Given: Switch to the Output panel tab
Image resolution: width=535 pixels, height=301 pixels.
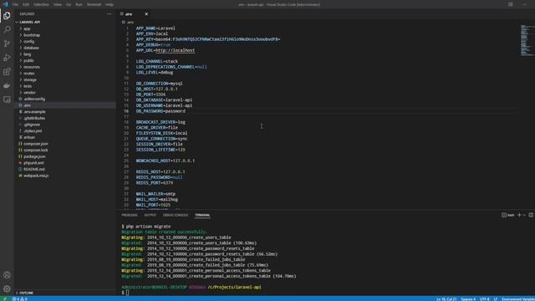Looking at the screenshot, I should (x=150, y=215).
